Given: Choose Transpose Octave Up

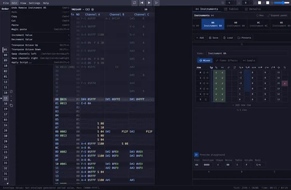Looking at the screenshot, I should (x=41, y=45).
